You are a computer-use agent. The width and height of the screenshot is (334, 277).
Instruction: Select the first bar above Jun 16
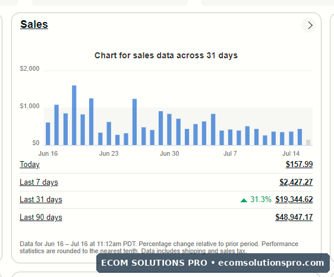(48, 134)
